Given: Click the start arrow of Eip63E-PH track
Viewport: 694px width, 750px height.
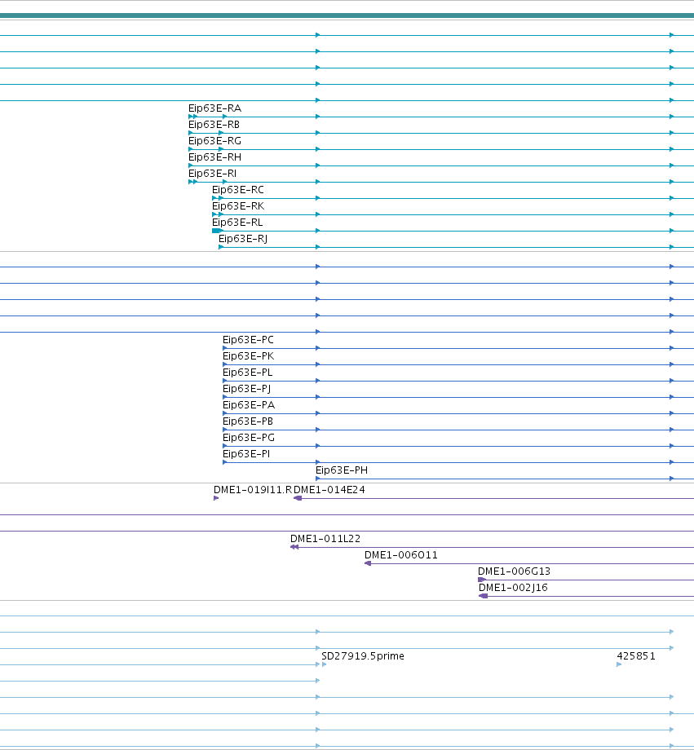Looking at the screenshot, I should click(x=318, y=479).
